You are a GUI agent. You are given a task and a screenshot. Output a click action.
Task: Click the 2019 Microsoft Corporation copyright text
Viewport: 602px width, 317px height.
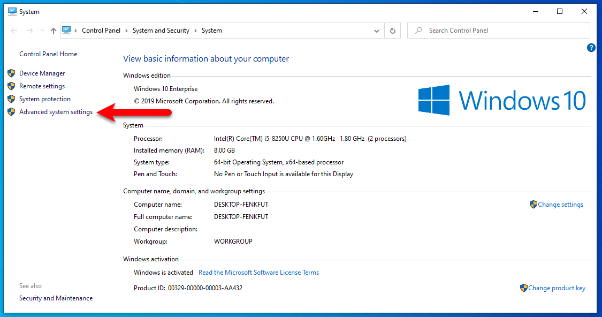tap(204, 101)
